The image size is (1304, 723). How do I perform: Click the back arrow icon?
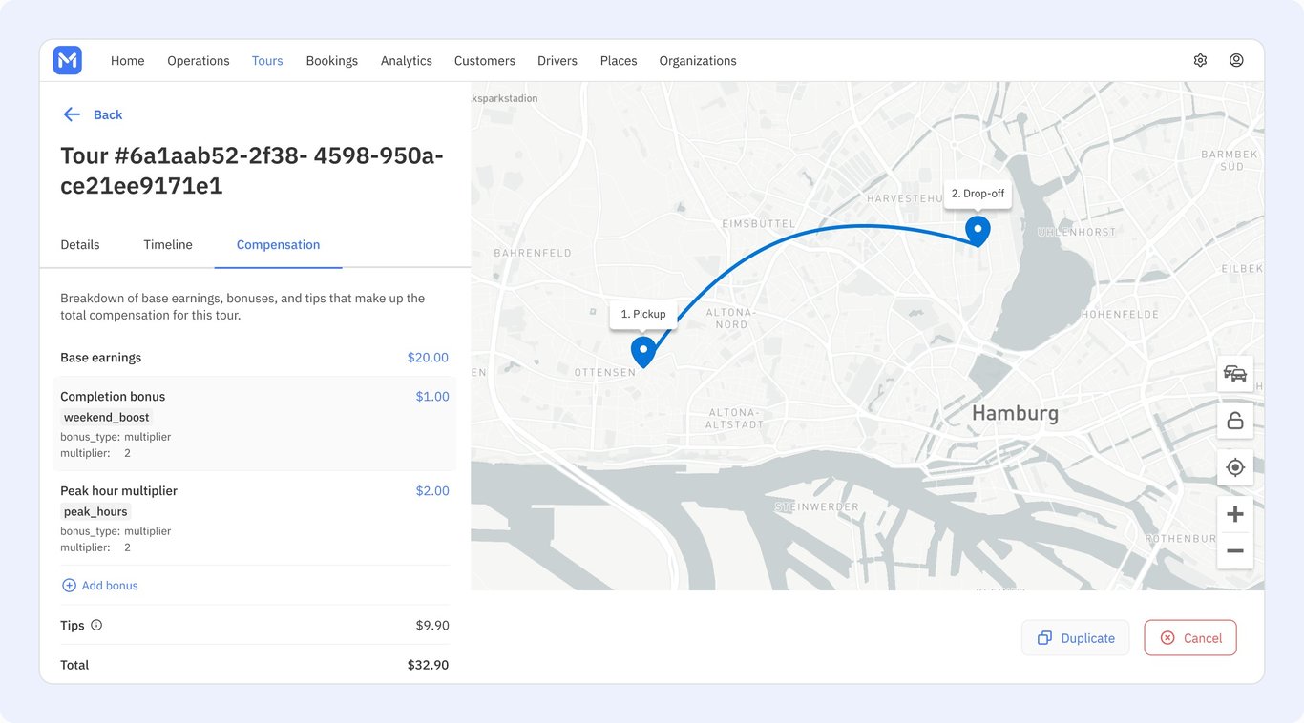click(72, 114)
